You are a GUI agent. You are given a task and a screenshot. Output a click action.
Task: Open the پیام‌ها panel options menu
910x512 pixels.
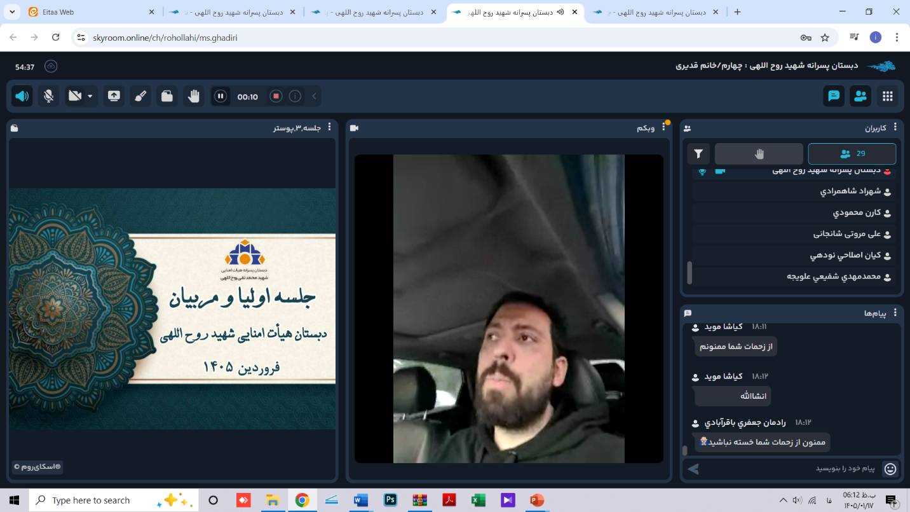[x=895, y=312]
